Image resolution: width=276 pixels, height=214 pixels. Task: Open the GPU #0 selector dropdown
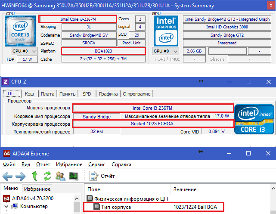pos(167,51)
